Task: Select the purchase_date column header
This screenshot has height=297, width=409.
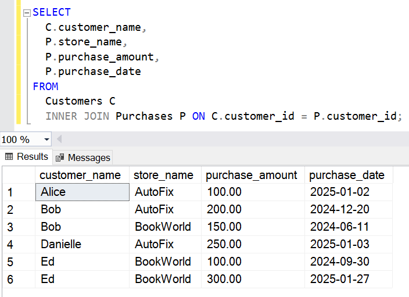Action: point(347,175)
